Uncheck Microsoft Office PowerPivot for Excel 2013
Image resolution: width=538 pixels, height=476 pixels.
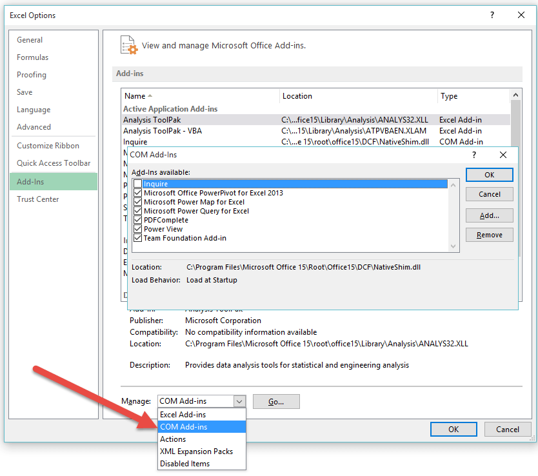coord(138,193)
